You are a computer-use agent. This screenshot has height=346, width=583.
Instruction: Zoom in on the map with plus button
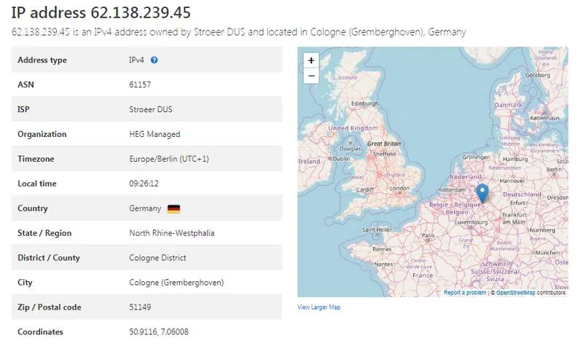(311, 60)
